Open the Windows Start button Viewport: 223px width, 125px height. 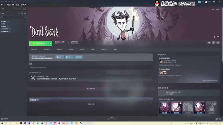2,123
